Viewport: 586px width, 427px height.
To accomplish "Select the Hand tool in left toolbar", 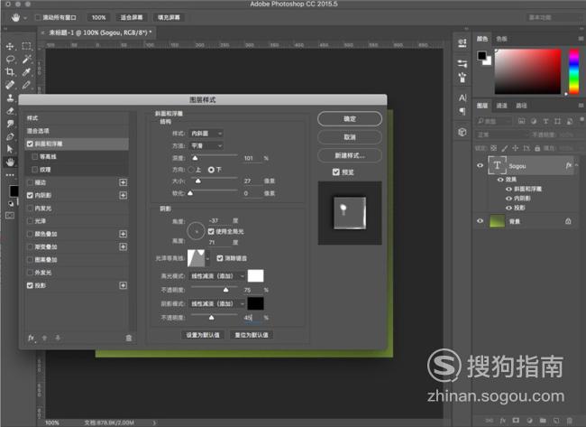I will tap(10, 162).
